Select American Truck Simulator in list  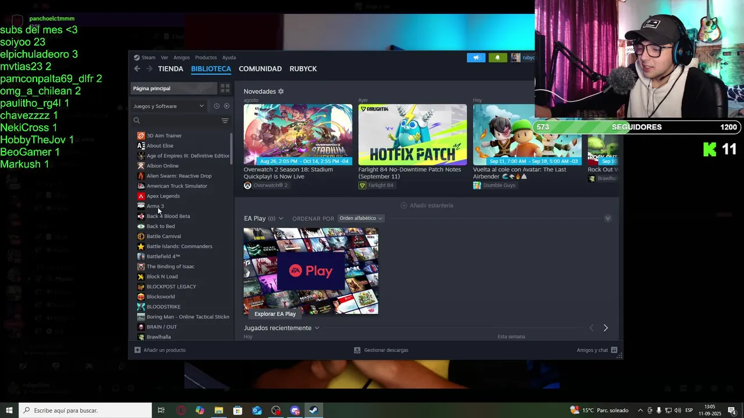183,186
